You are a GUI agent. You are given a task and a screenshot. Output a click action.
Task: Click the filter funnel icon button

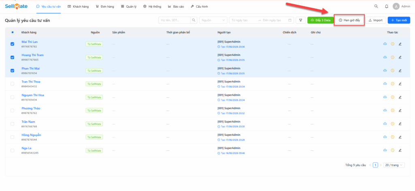coord(301,20)
